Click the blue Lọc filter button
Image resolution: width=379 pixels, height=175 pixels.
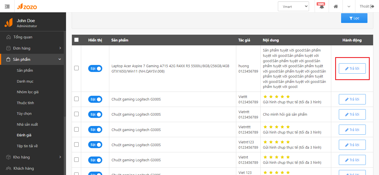pyautogui.click(x=354, y=18)
